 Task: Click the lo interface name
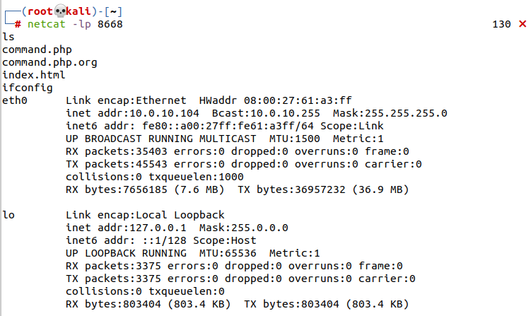pyautogui.click(x=8, y=215)
